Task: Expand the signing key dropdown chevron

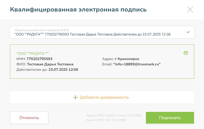Action: click(188, 32)
